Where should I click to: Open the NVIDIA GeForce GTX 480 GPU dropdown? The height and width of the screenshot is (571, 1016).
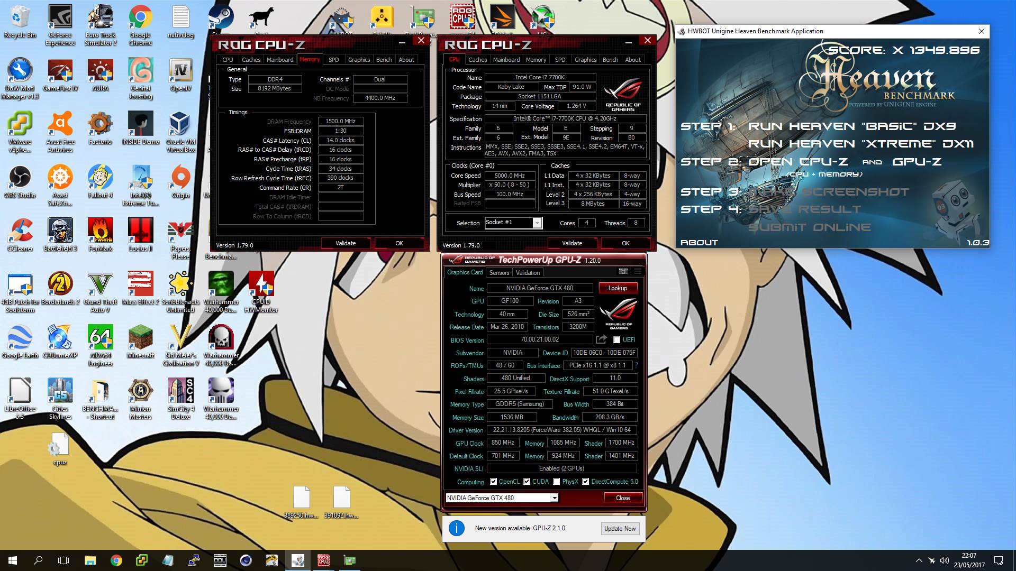pos(555,498)
